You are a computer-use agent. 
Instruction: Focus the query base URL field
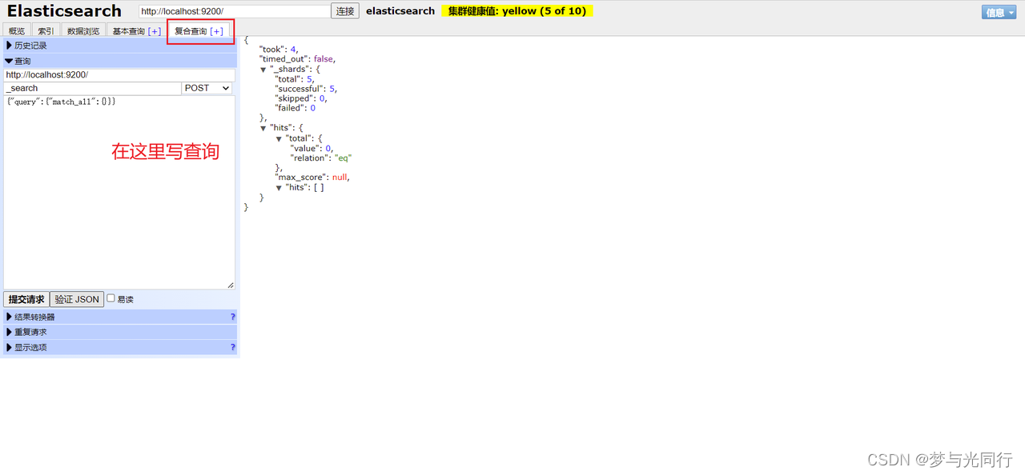click(x=119, y=74)
